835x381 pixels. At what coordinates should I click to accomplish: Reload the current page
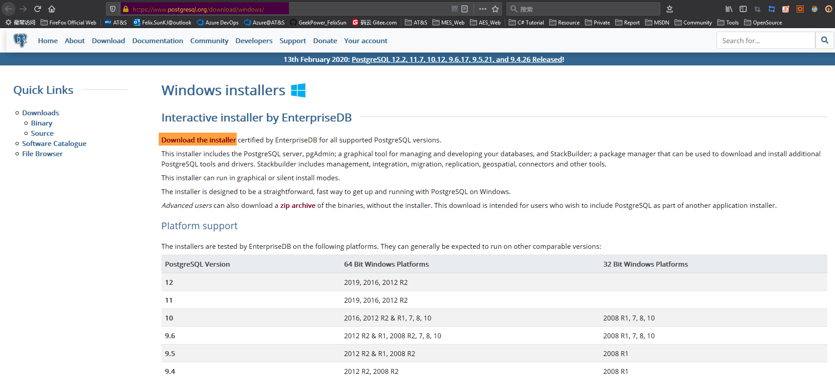click(x=37, y=9)
